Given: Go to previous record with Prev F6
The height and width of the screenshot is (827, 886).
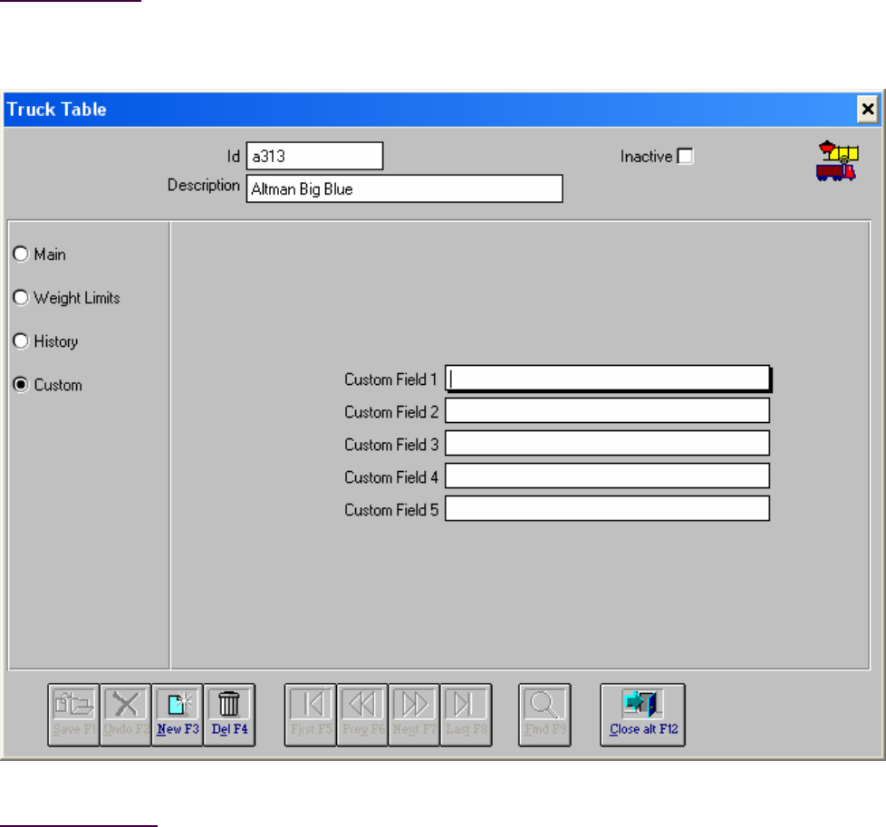Looking at the screenshot, I should (362, 716).
